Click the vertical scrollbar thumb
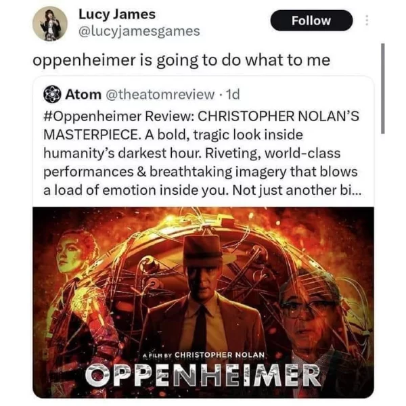 tap(383, 89)
